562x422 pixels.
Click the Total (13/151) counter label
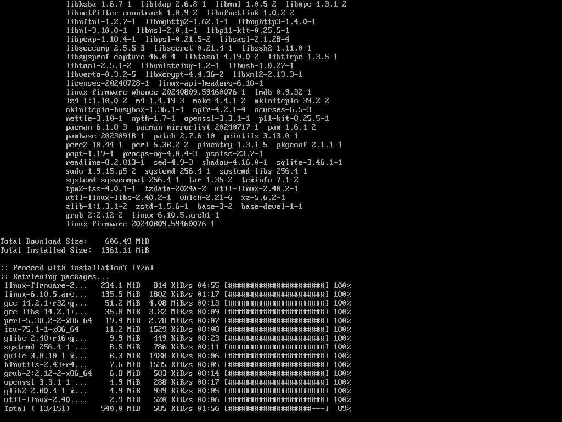(x=37, y=409)
